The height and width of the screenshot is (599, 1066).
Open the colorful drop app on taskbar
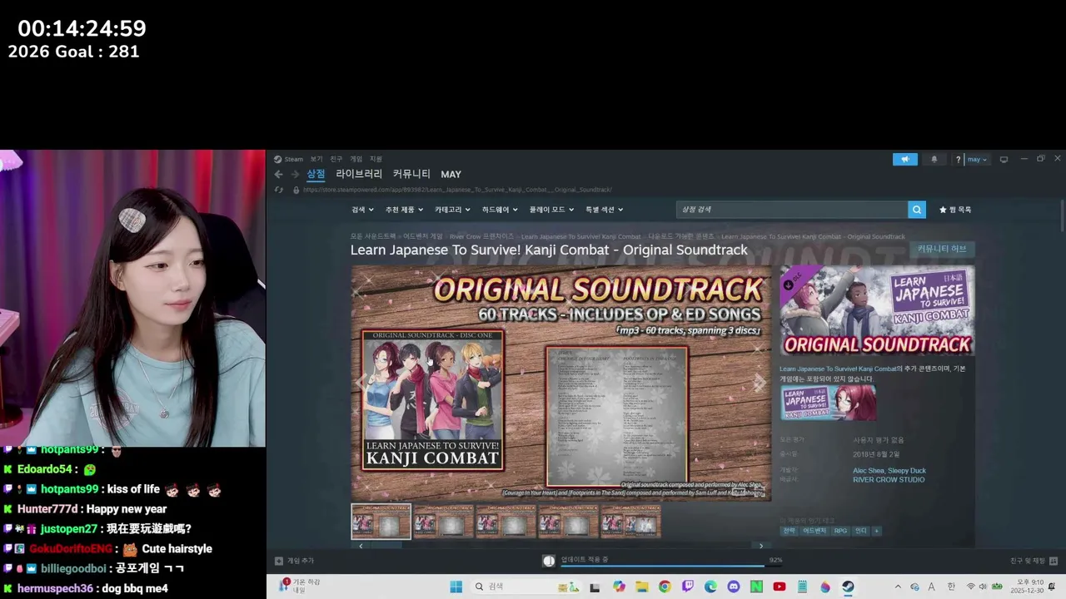pyautogui.click(x=825, y=587)
